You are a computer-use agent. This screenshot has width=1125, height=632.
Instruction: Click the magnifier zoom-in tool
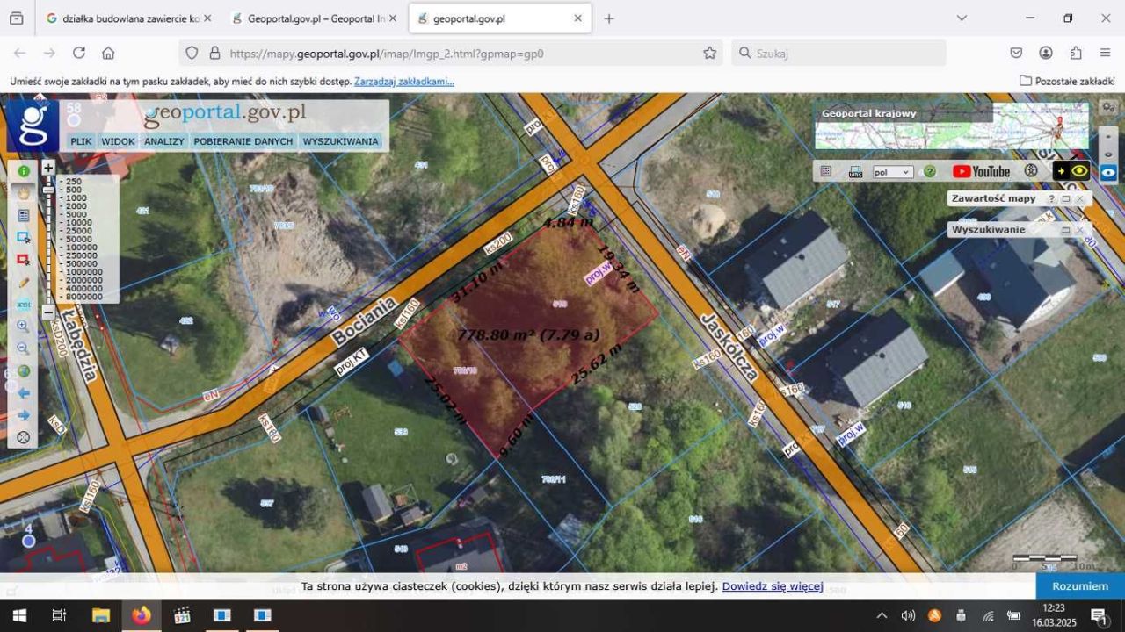(24, 327)
